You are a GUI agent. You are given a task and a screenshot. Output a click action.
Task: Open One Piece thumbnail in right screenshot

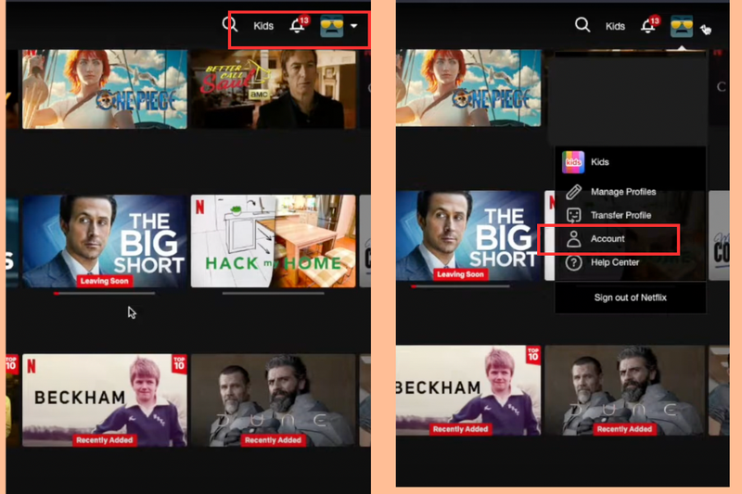coord(468,88)
